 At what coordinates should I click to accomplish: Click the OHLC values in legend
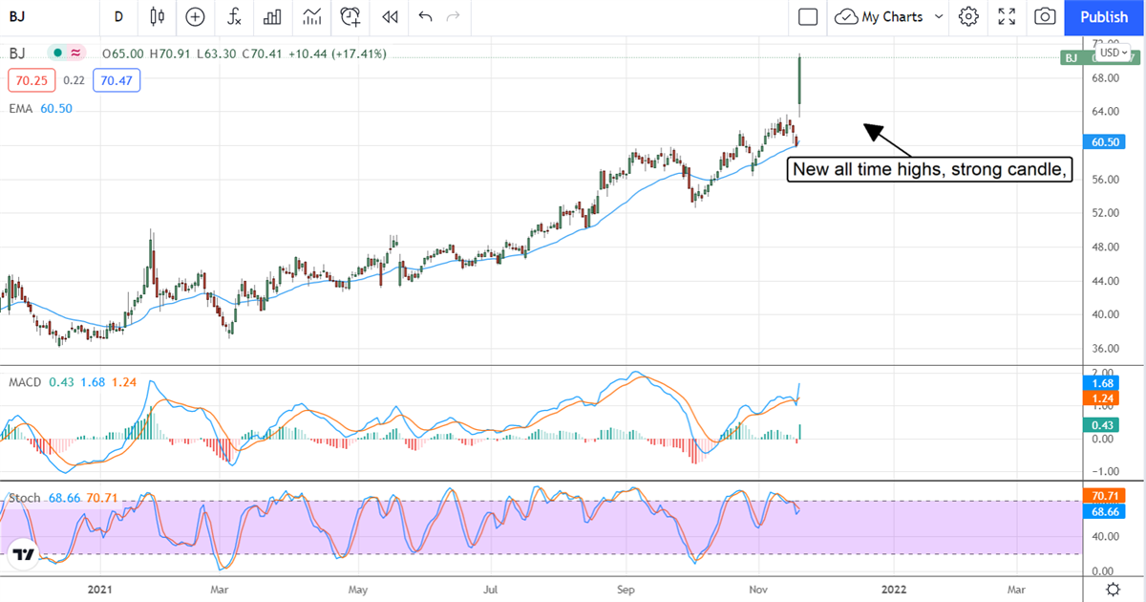click(x=244, y=54)
